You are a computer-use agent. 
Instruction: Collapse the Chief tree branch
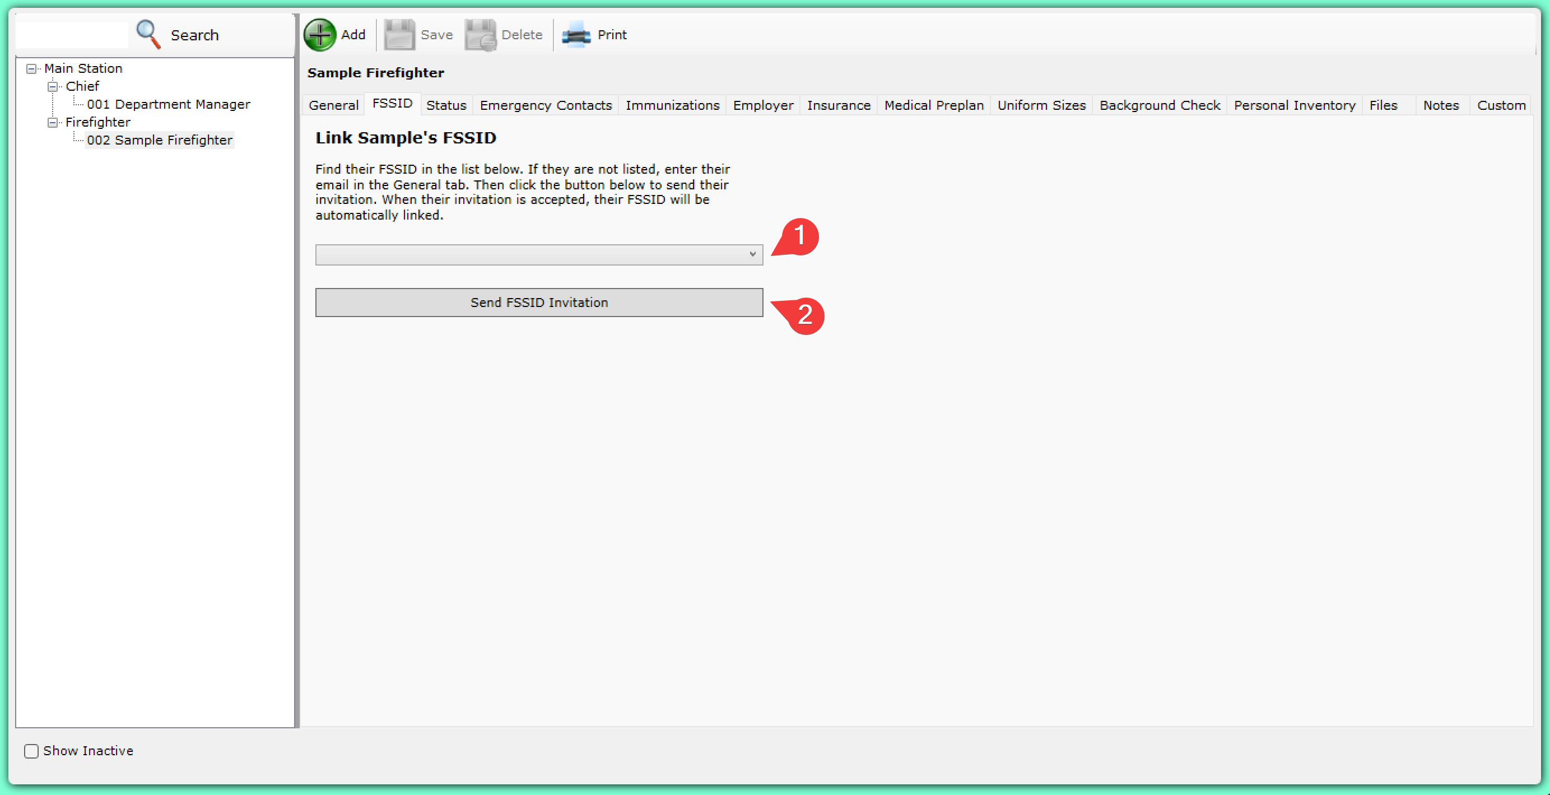tap(53, 87)
